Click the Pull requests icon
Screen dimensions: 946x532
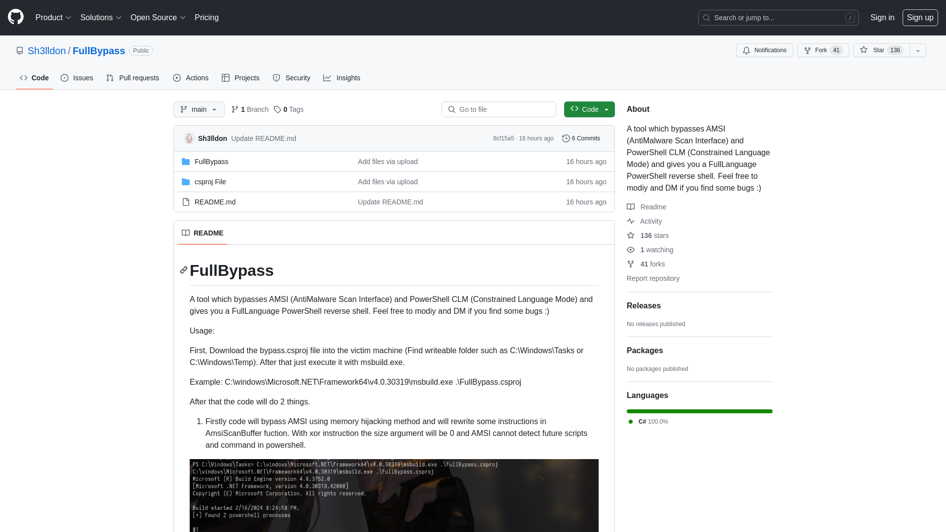click(x=110, y=78)
